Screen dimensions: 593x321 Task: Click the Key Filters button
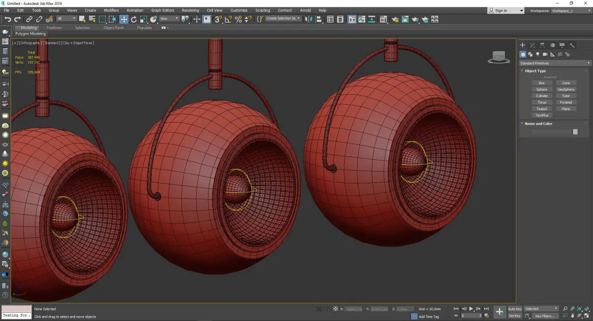545,316
